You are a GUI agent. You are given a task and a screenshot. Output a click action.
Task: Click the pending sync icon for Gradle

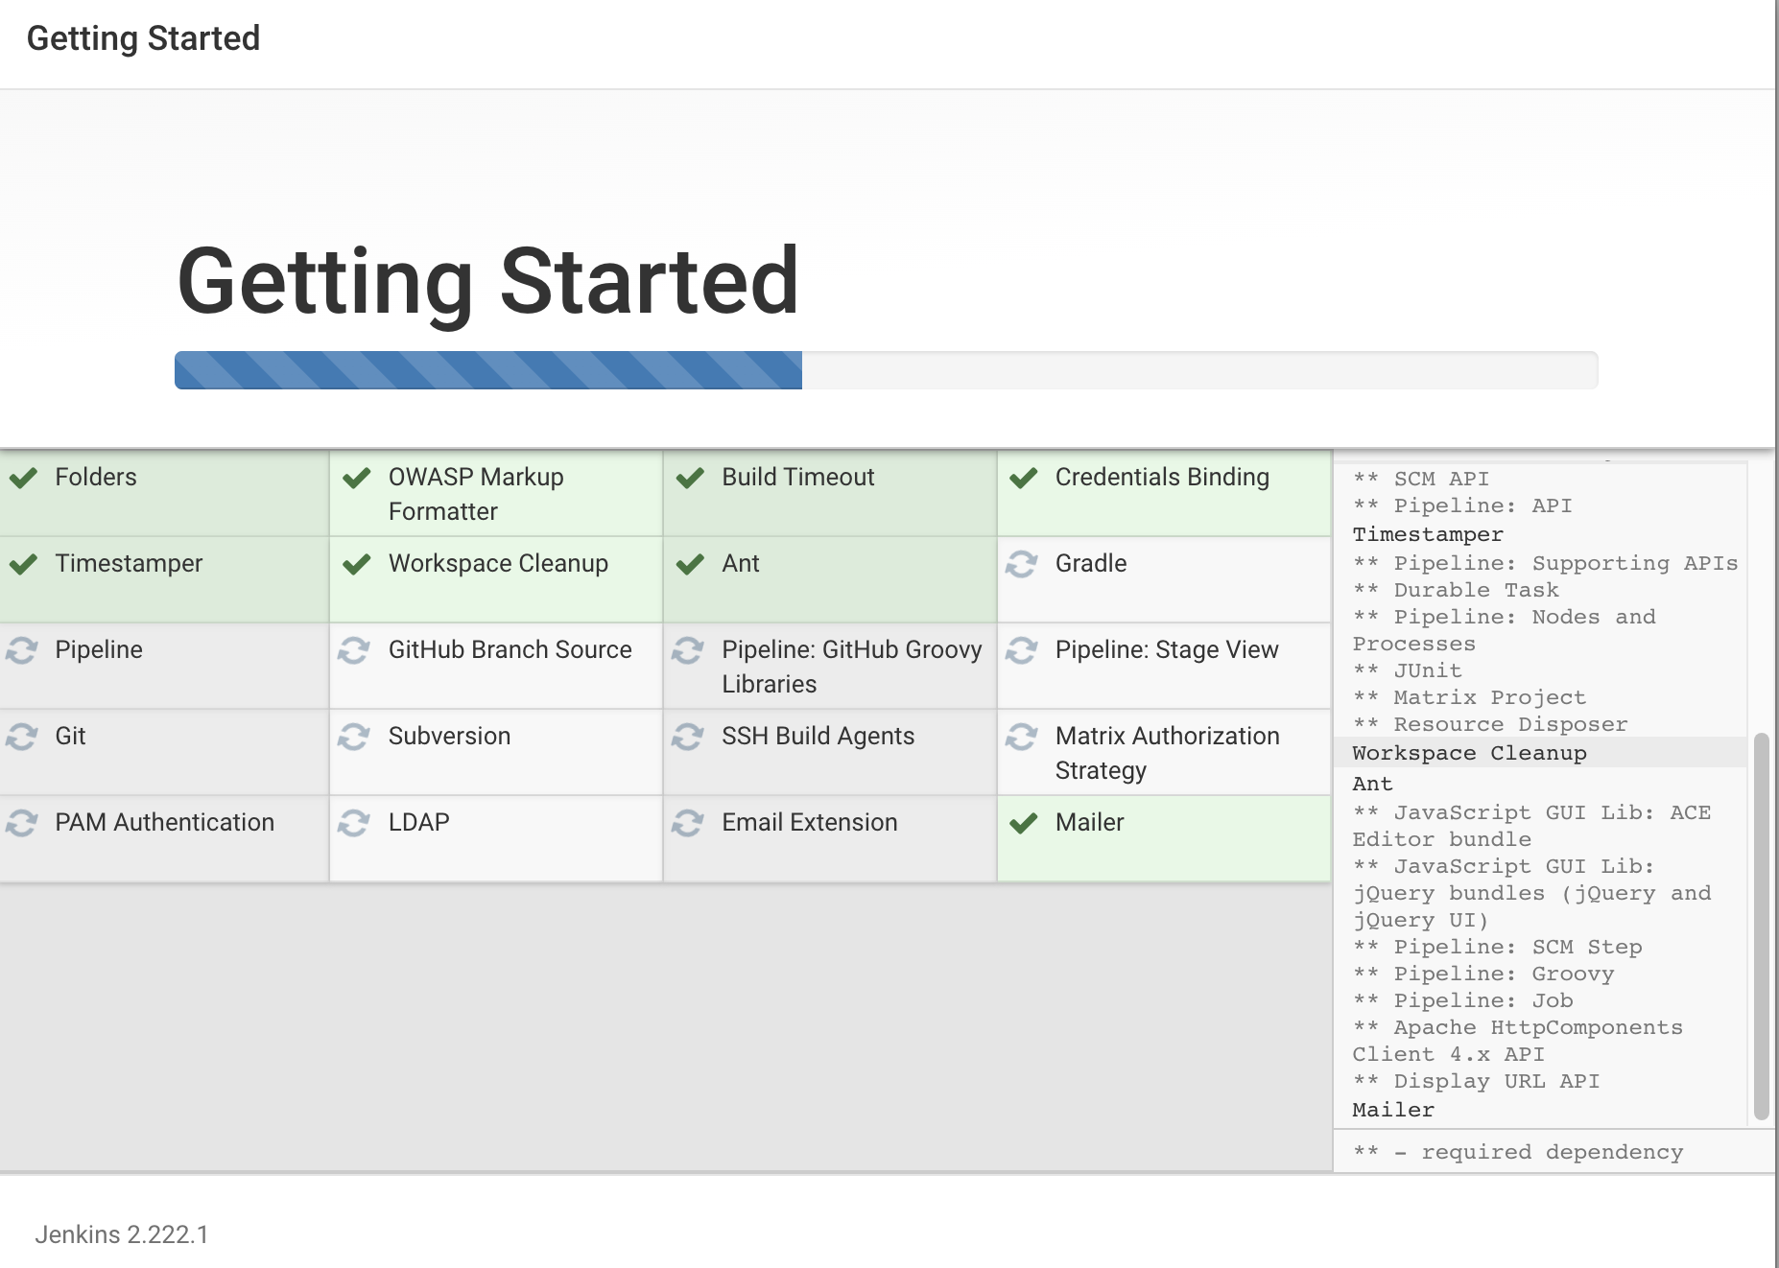tap(1022, 564)
